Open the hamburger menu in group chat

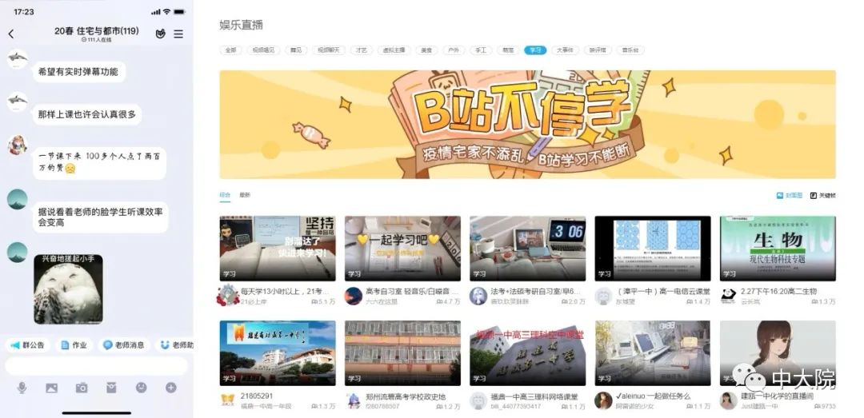(178, 34)
